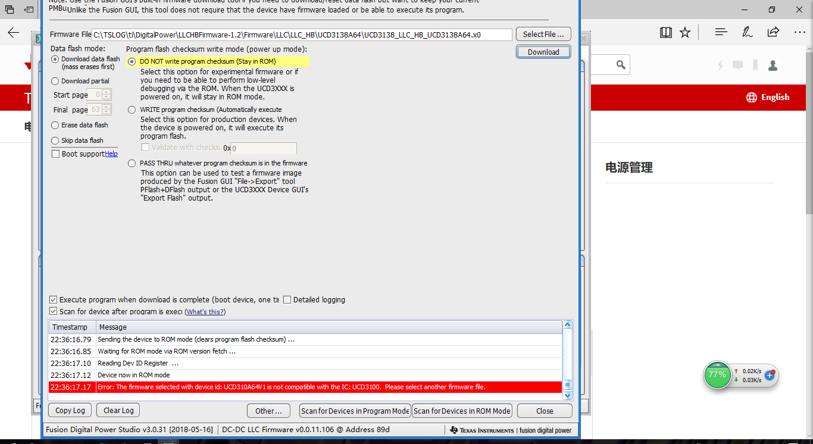Click the Download button
Viewport: 813px width, 444px height.
[543, 52]
